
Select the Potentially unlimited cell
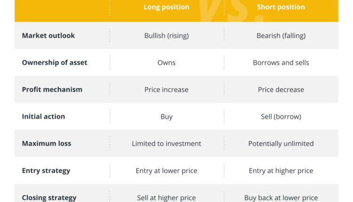tap(281, 144)
